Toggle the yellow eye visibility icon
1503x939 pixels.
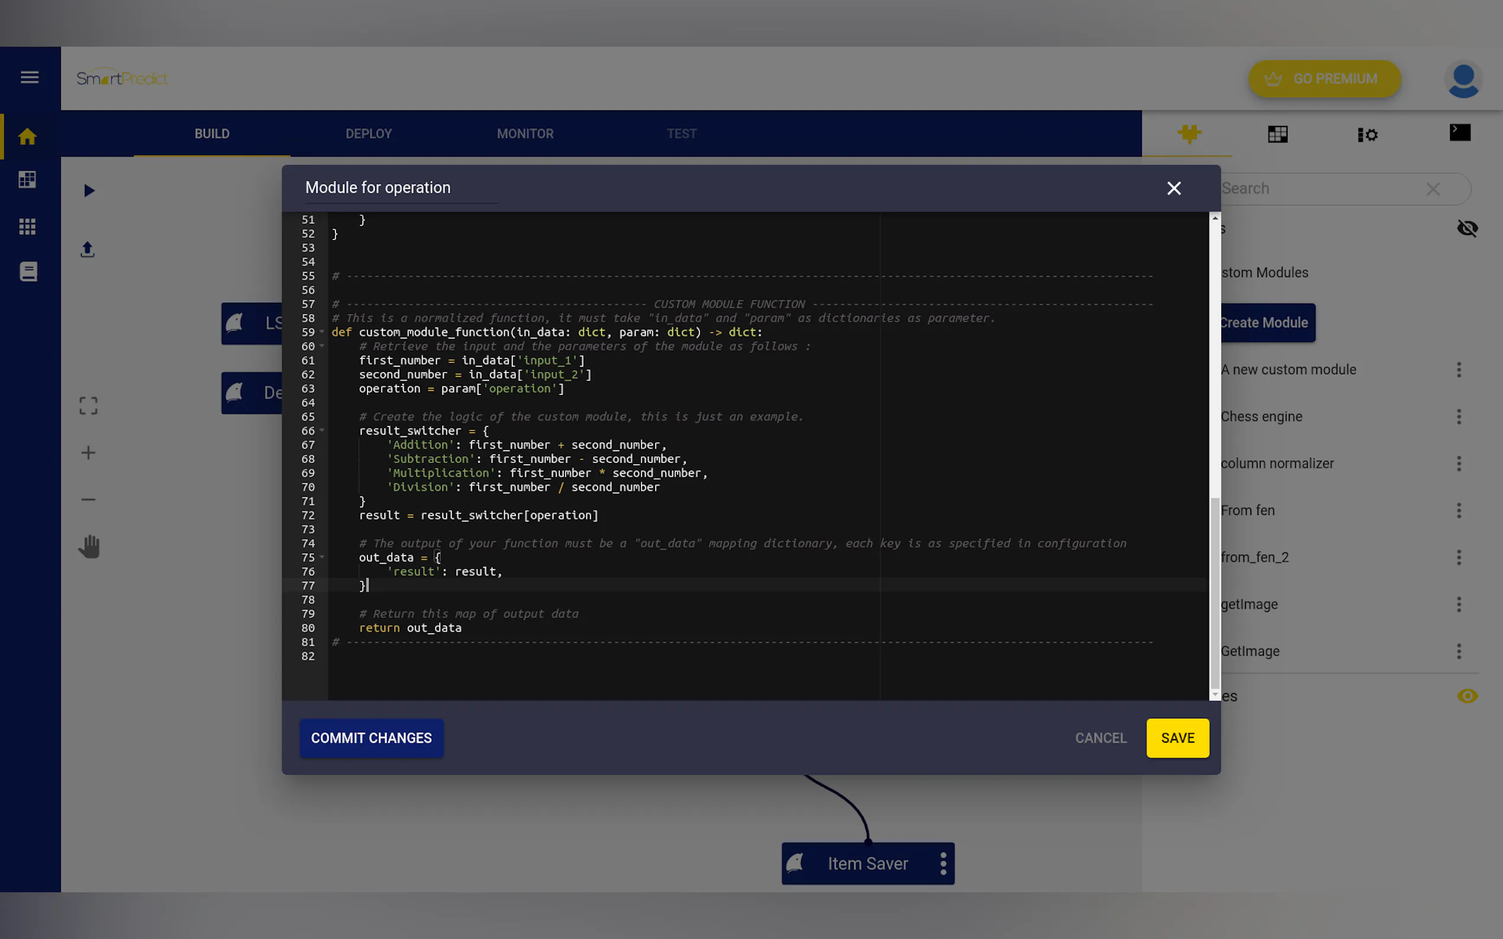[x=1467, y=695]
